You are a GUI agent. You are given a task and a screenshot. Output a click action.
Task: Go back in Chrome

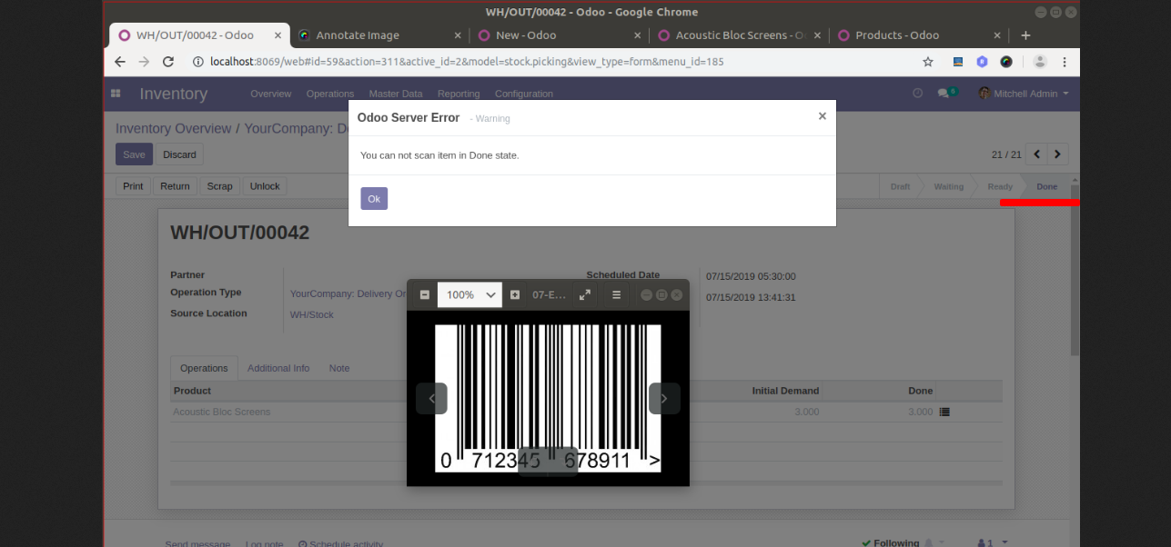(120, 62)
